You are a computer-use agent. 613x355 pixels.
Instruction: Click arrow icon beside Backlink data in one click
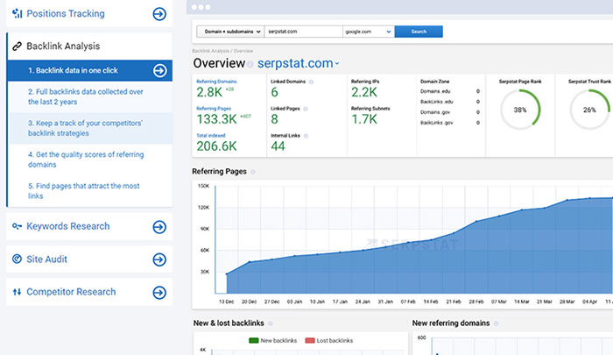159,71
